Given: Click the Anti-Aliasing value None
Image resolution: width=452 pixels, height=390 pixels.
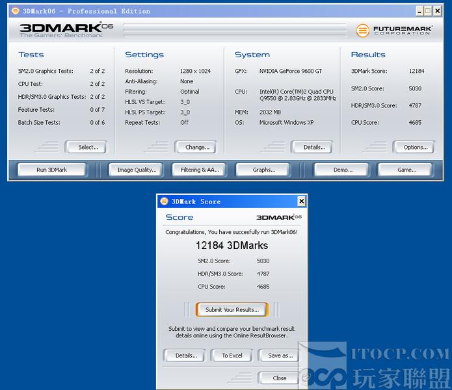Looking at the screenshot, I should pyautogui.click(x=187, y=81).
